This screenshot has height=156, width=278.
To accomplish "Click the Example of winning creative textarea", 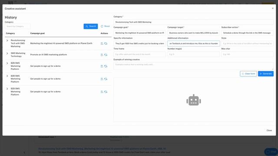I will point(193,66).
